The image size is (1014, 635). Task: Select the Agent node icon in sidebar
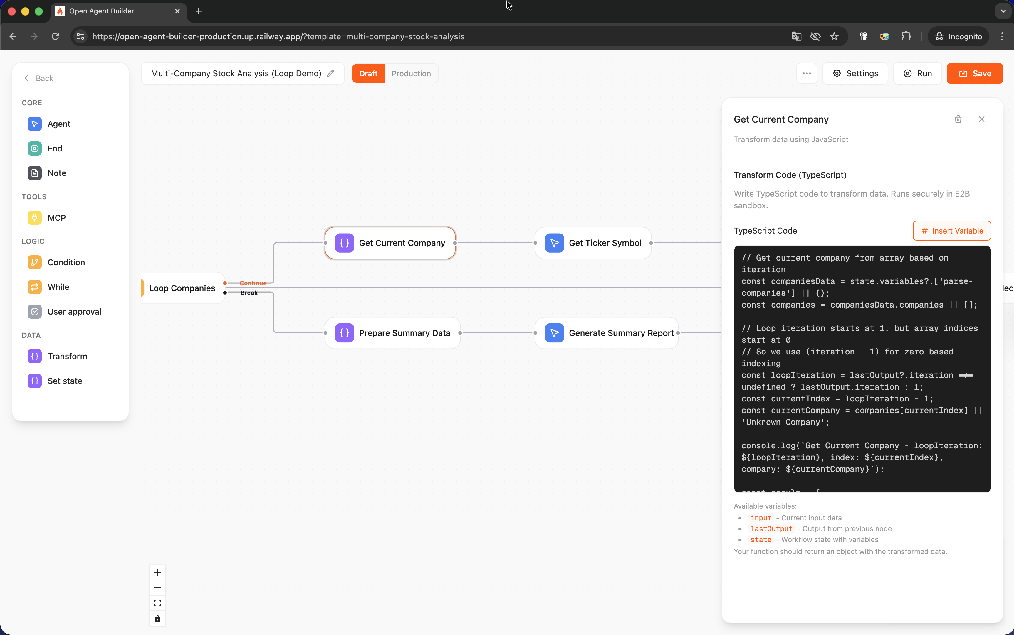tap(34, 124)
